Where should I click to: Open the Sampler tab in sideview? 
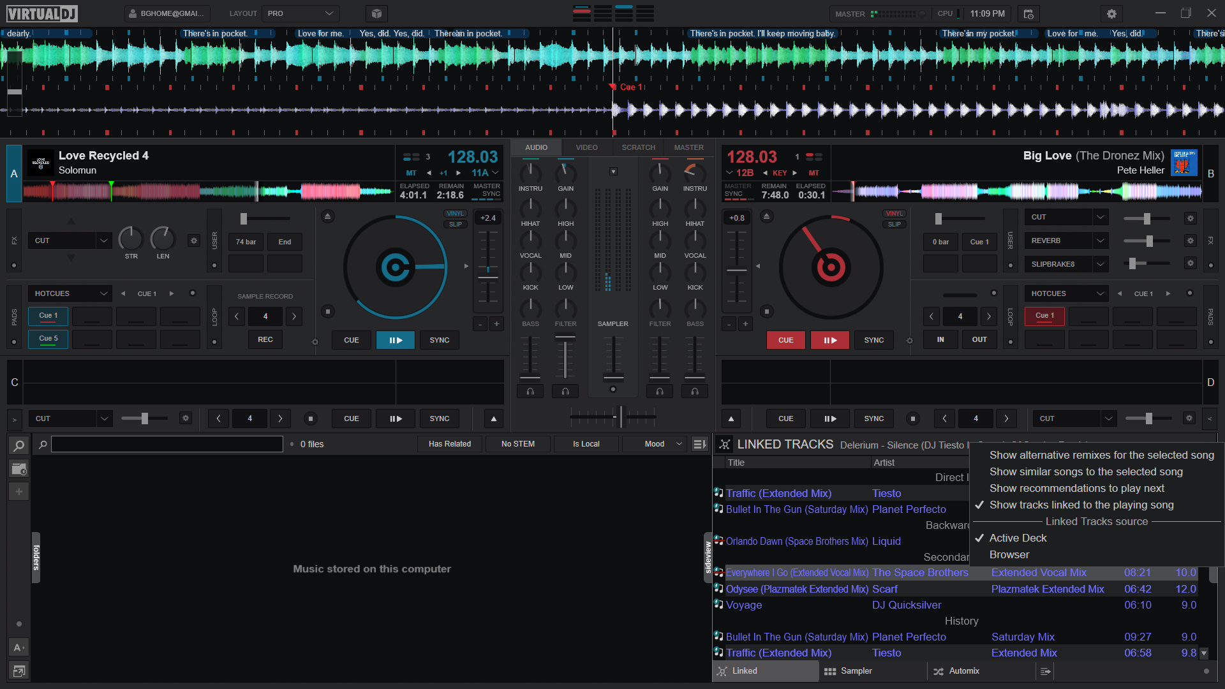(x=872, y=671)
